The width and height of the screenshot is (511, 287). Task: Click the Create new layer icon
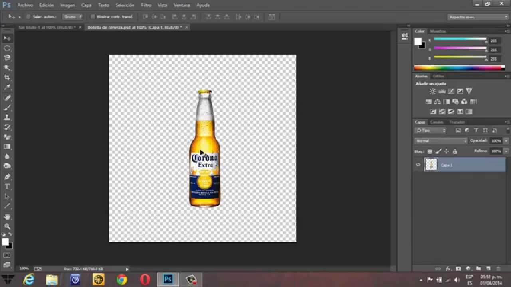488,269
